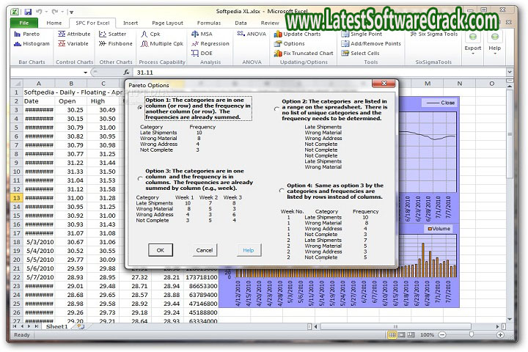528x352 pixels.
Task: Open Multiple Cpk analysis
Action: (x=162, y=44)
